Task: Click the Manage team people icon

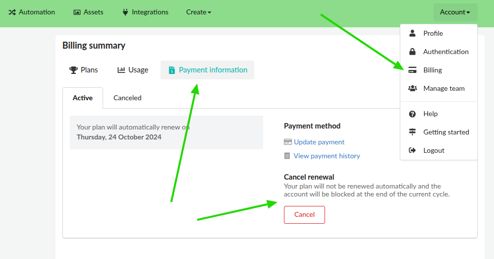Action: [412, 88]
